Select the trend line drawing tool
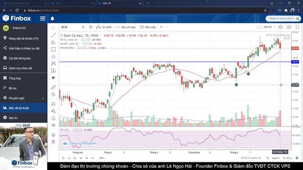The image size is (303, 170). [53, 35]
